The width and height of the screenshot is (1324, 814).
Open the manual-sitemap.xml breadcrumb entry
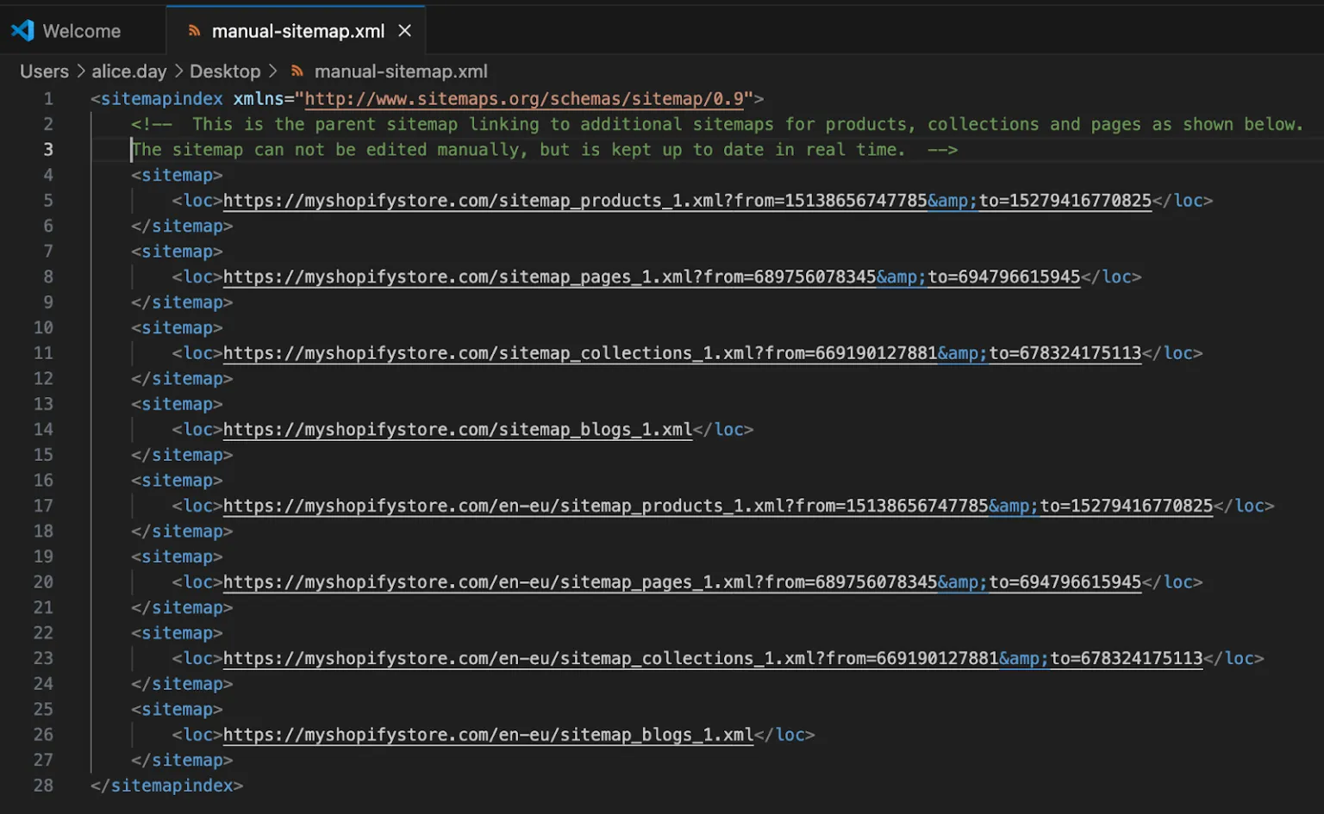click(x=400, y=71)
